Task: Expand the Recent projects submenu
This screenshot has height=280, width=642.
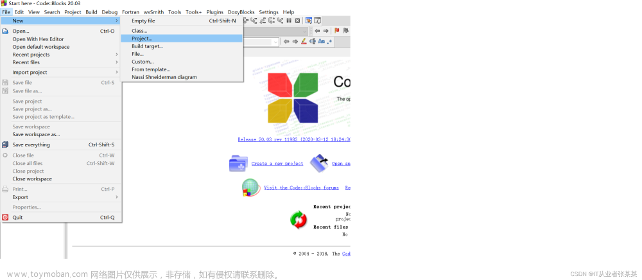Action: tap(62, 55)
